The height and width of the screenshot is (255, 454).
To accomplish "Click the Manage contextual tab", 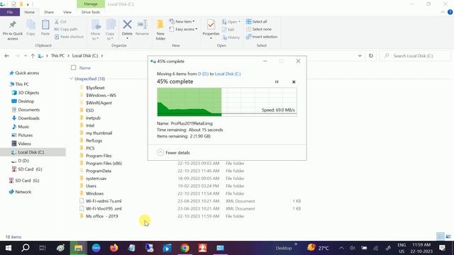I will [x=91, y=4].
